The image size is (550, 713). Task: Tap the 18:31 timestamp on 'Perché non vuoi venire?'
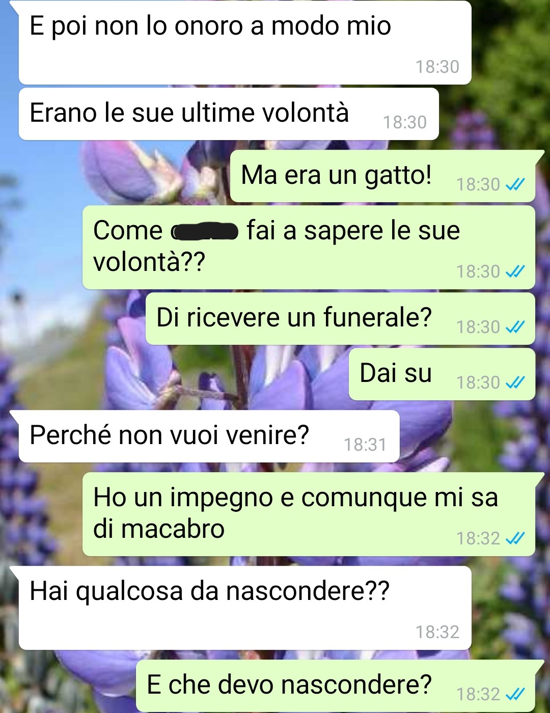(x=365, y=445)
